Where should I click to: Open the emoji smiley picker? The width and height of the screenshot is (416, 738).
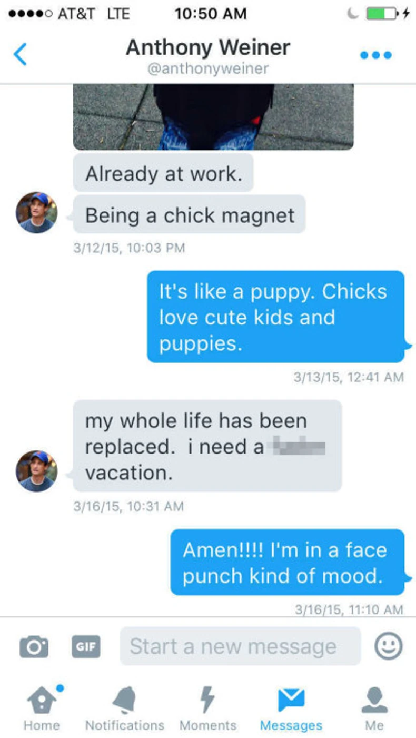tap(389, 645)
